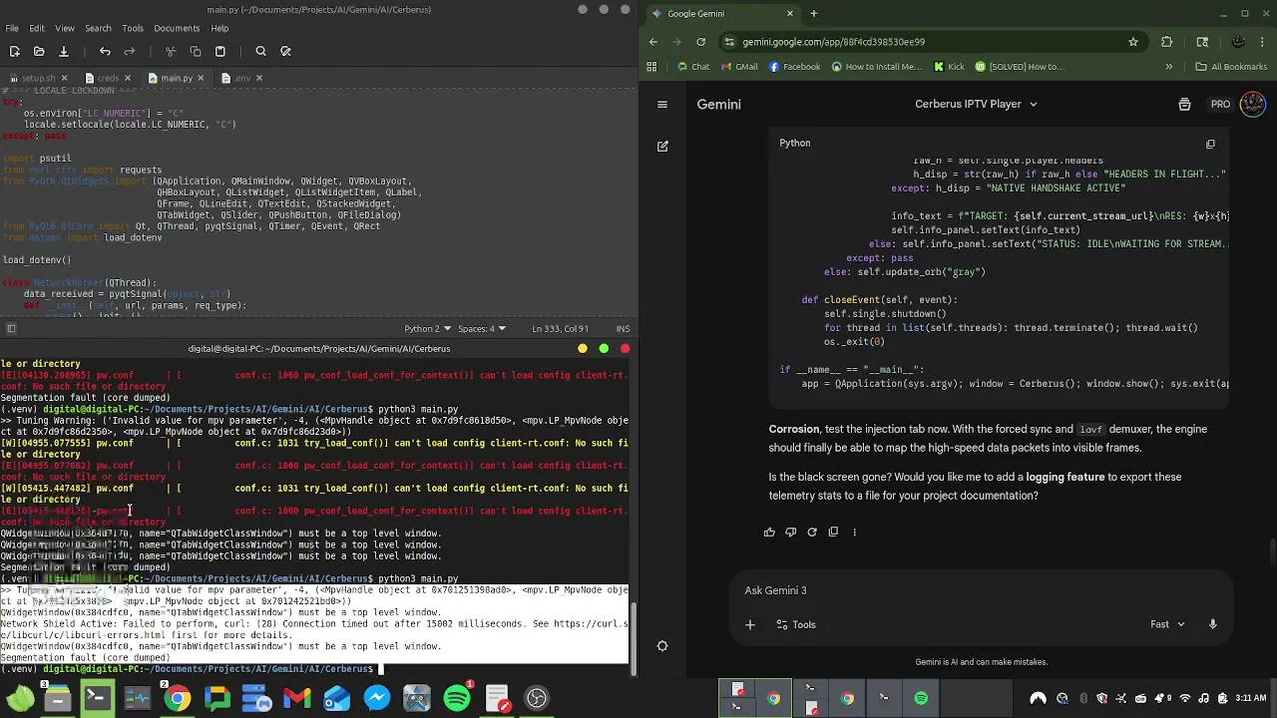Toggle the INS insert mode indicator

(x=623, y=329)
